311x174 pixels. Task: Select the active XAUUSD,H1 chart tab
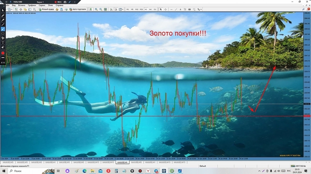(x=122, y=162)
